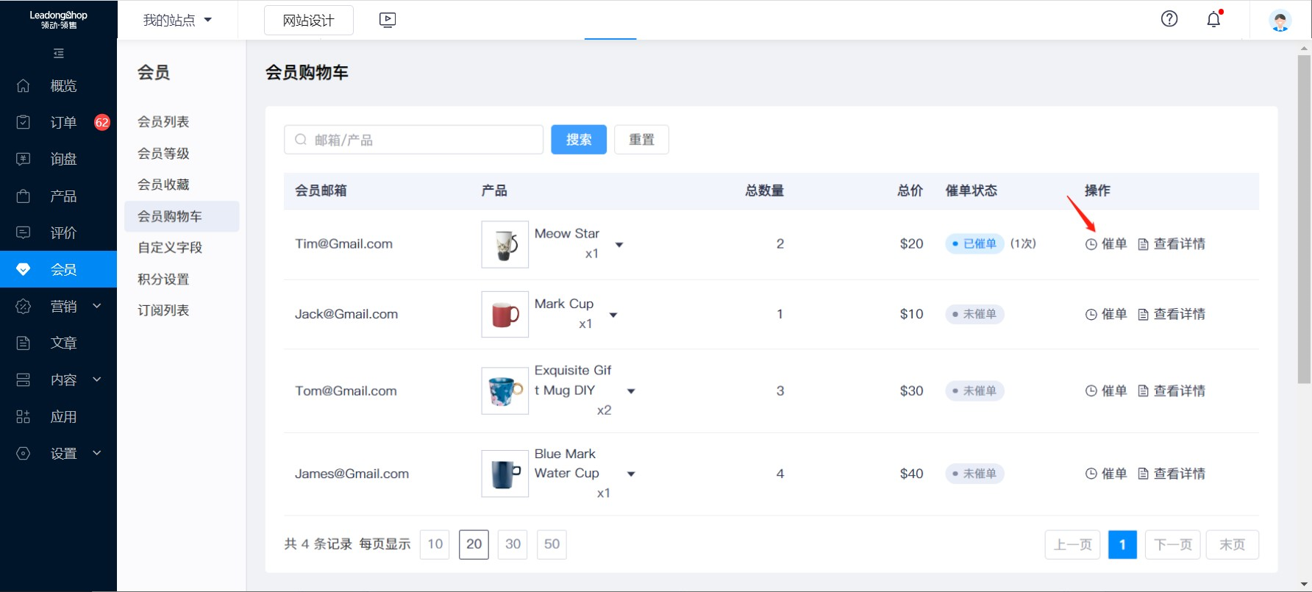Open the help question mark icon
The image size is (1312, 592).
coord(1169,19)
